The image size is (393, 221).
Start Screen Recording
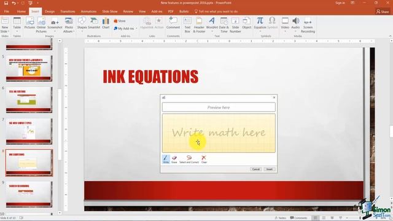point(308,25)
